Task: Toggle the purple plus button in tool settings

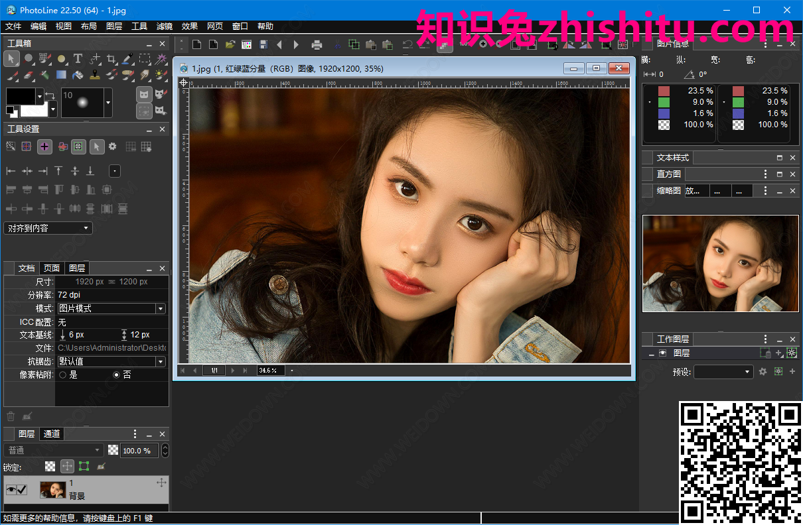Action: (44, 146)
